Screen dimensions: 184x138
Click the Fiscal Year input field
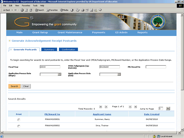(x=50, y=67)
